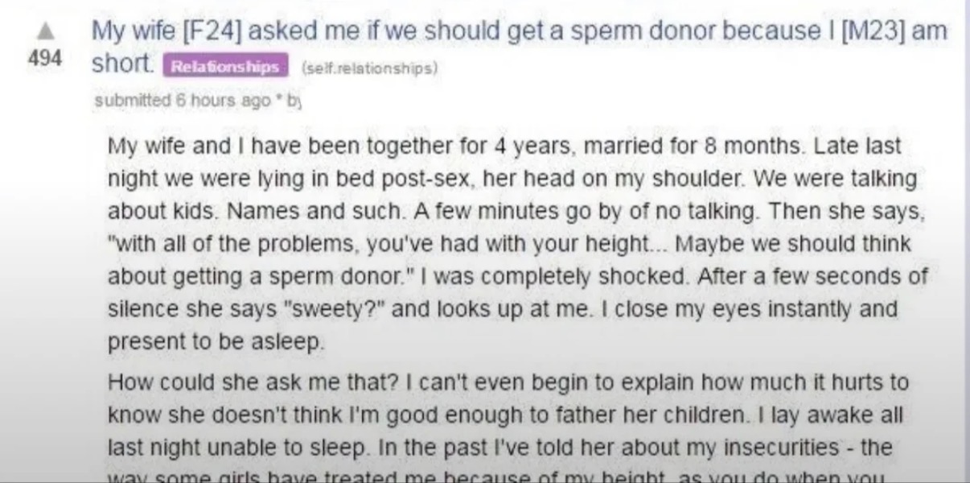Click the sentence 'How could she ask me that?'
The width and height of the screenshot is (970, 483).
249,382
